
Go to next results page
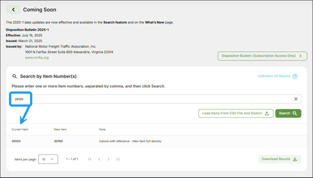tap(108, 159)
